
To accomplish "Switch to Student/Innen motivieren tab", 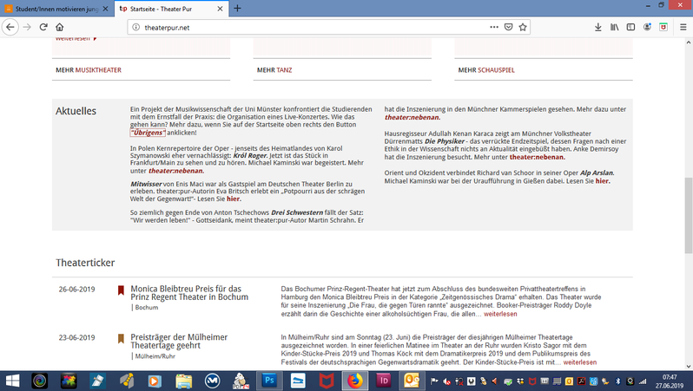I will tap(56, 9).
